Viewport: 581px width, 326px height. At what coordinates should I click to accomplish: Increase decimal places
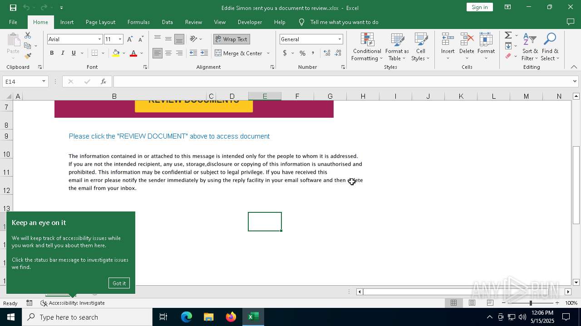tap(327, 53)
